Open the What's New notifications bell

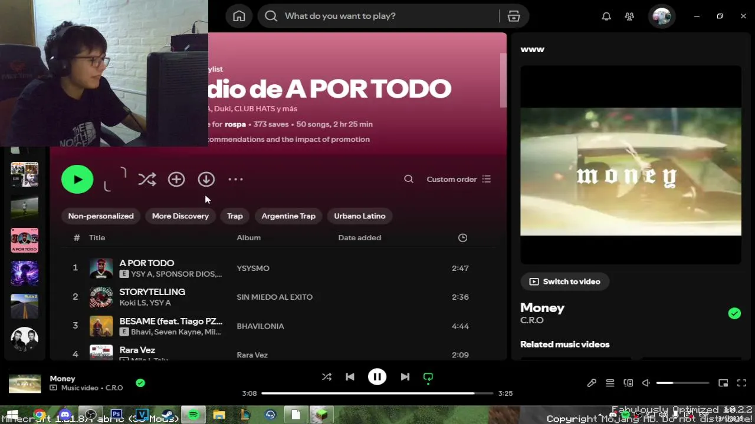coord(606,16)
